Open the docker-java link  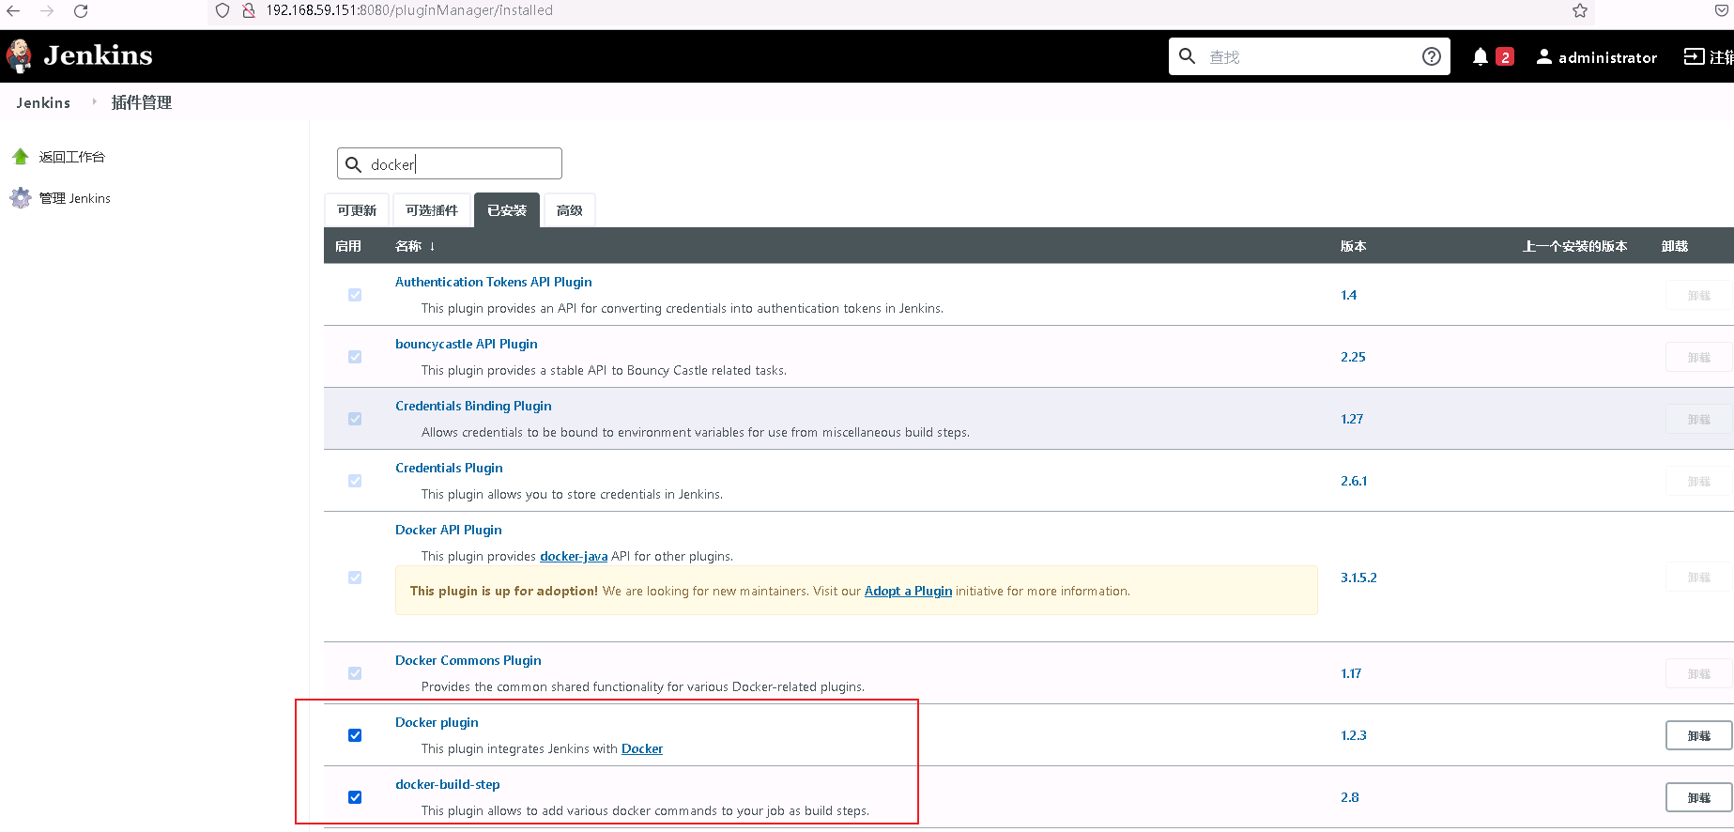[574, 556]
